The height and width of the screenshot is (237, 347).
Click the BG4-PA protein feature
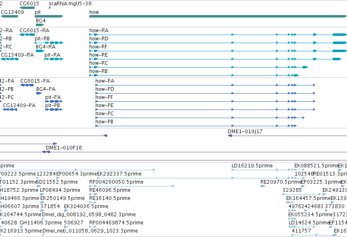pos(39,93)
